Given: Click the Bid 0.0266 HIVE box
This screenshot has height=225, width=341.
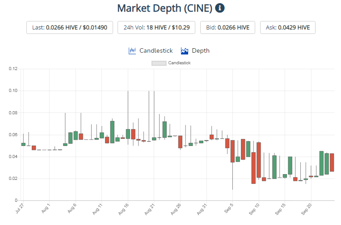Looking at the screenshot, I should [227, 27].
